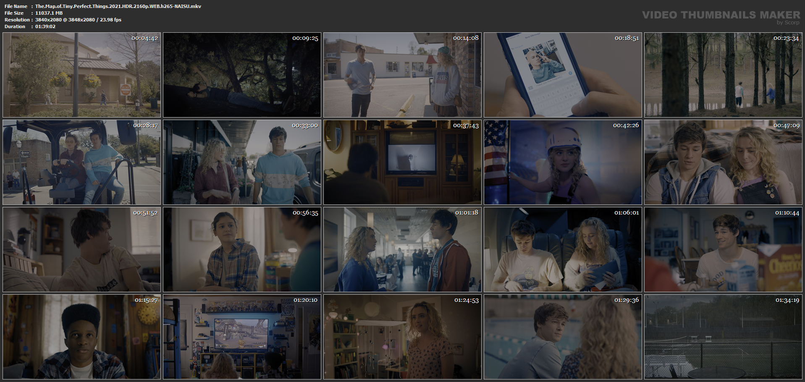This screenshot has width=805, height=382.
Task: Select the duration value 01:39:02
Action: tap(45, 26)
